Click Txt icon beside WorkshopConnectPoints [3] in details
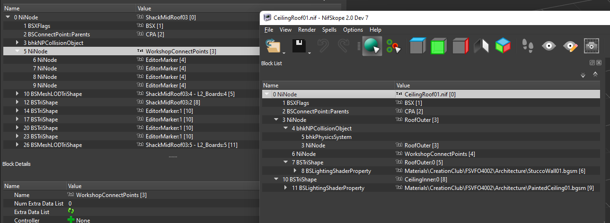 (71, 195)
